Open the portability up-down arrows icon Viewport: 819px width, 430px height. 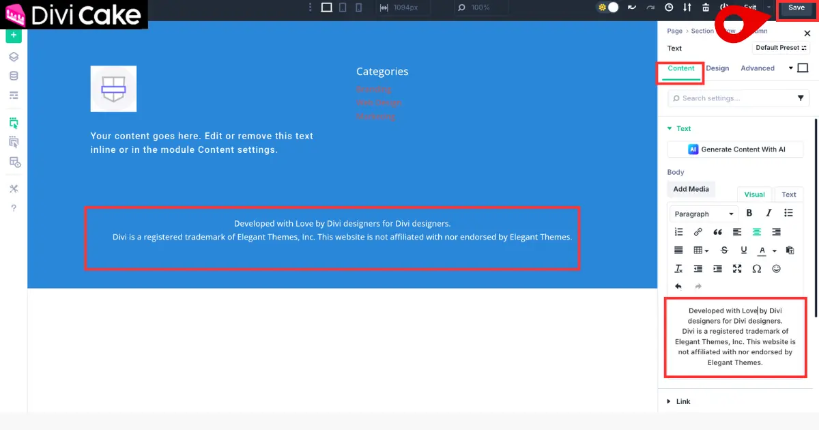[x=687, y=8]
